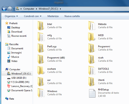Select the RHDSetup text document icon
129x104 pixels.
(x=92, y=93)
